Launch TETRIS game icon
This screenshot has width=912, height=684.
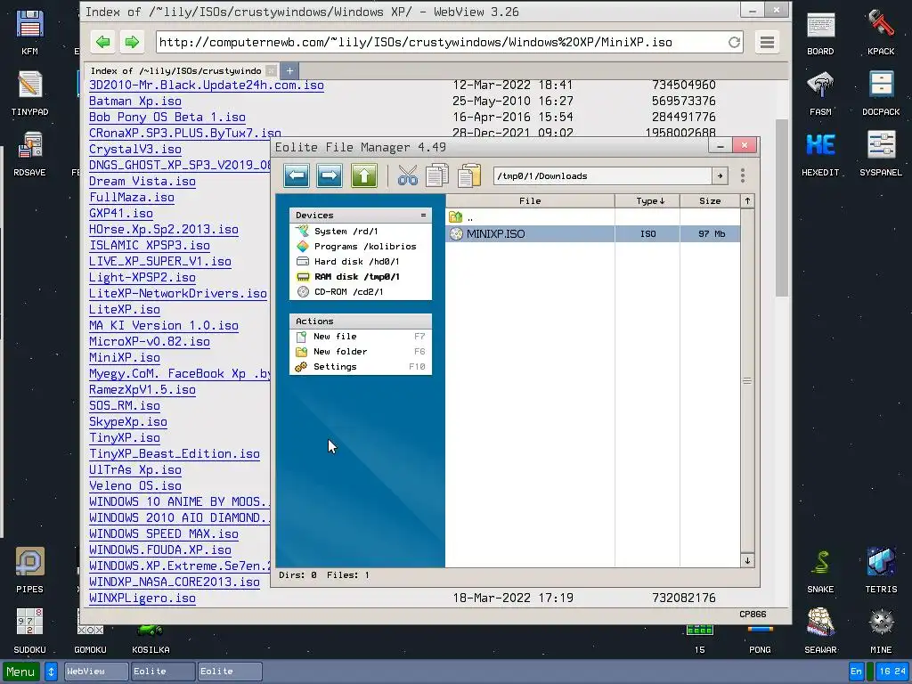[881, 570]
